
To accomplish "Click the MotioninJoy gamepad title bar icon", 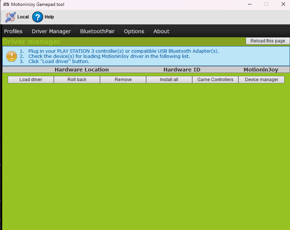I will [x=6, y=4].
